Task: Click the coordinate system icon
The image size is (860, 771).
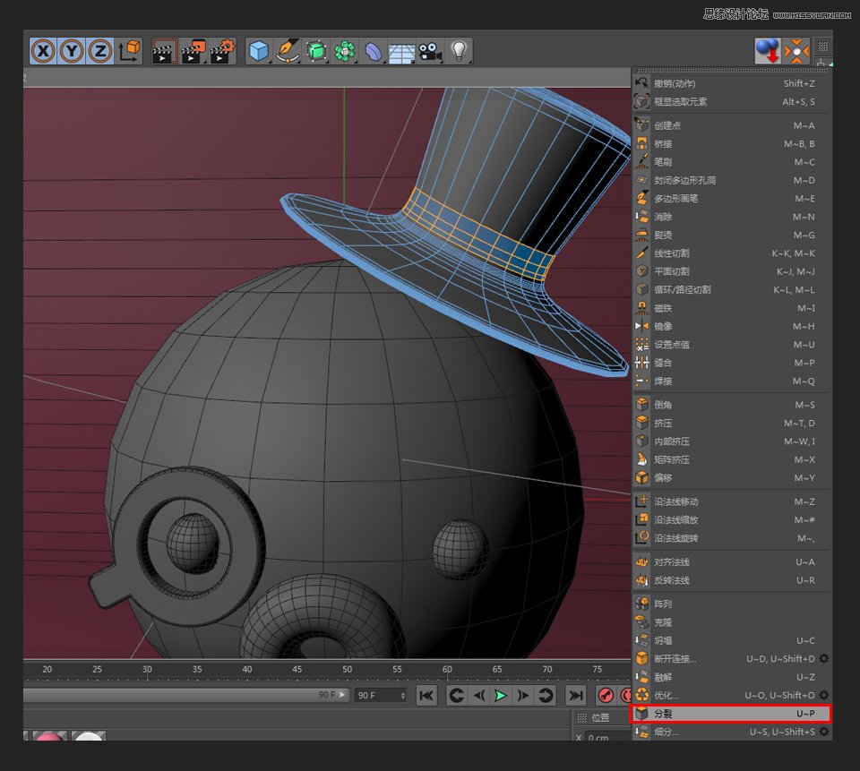Action: 130,51
